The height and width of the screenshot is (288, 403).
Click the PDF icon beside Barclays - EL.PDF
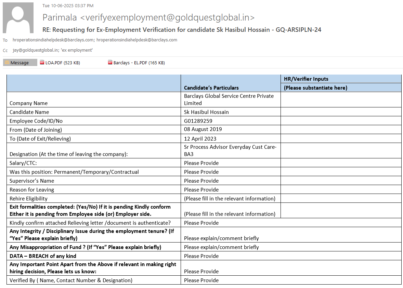point(110,63)
